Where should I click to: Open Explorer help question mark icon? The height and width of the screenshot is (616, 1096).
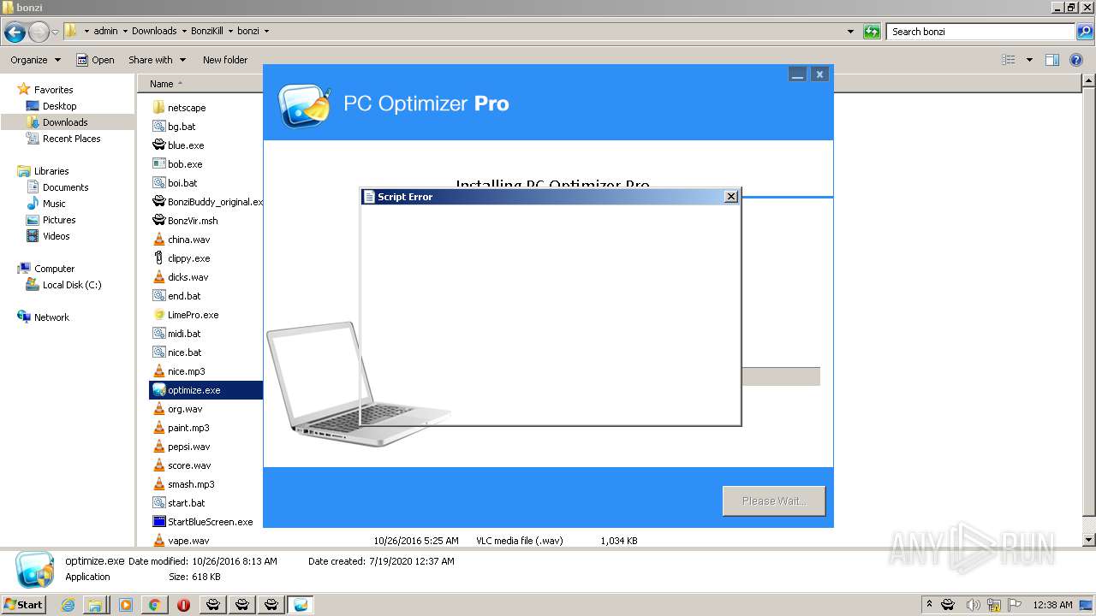[x=1076, y=60]
